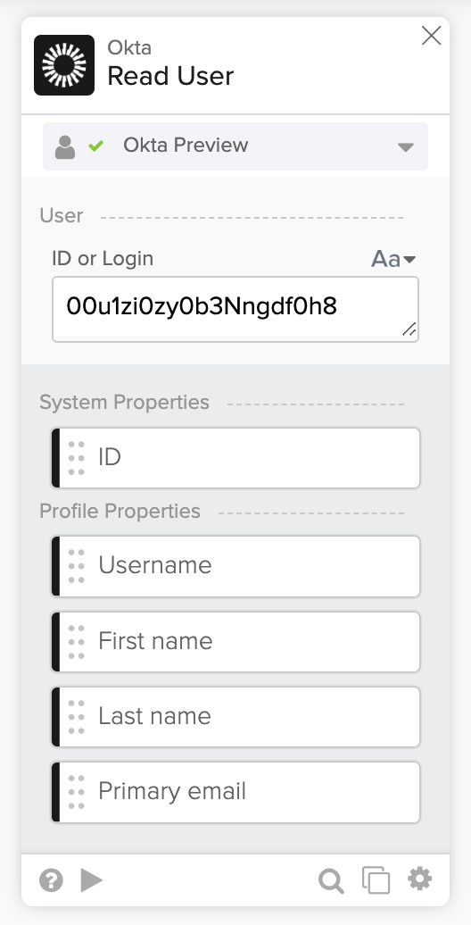Image resolution: width=471 pixels, height=925 pixels.
Task: Open help via the question mark icon
Action: 51,881
